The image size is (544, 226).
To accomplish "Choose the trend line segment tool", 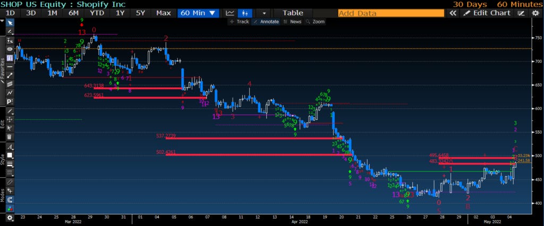I will point(10,75).
